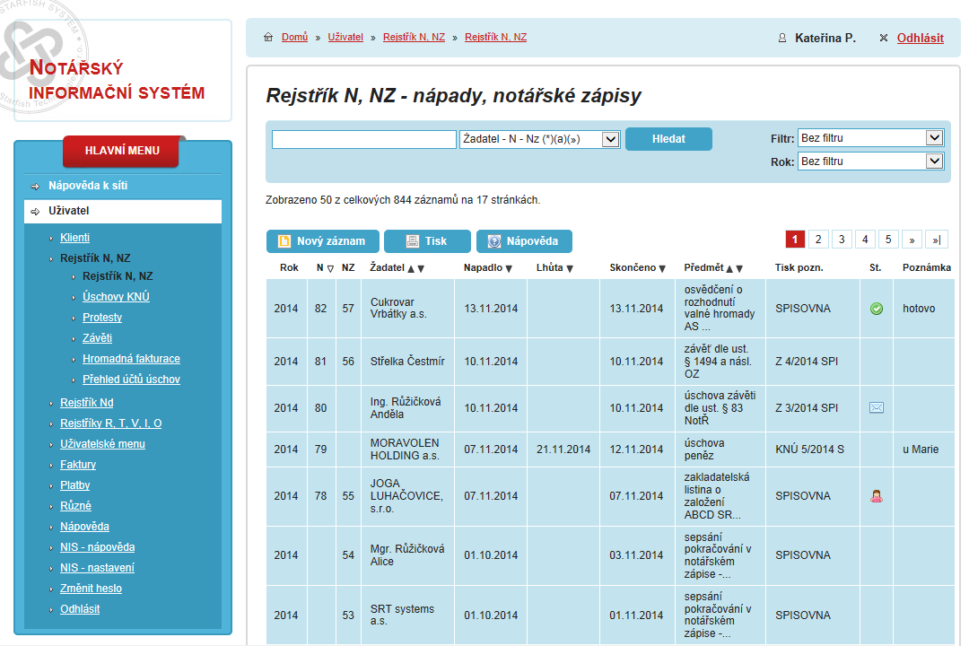Click in the search text field

tap(364, 140)
